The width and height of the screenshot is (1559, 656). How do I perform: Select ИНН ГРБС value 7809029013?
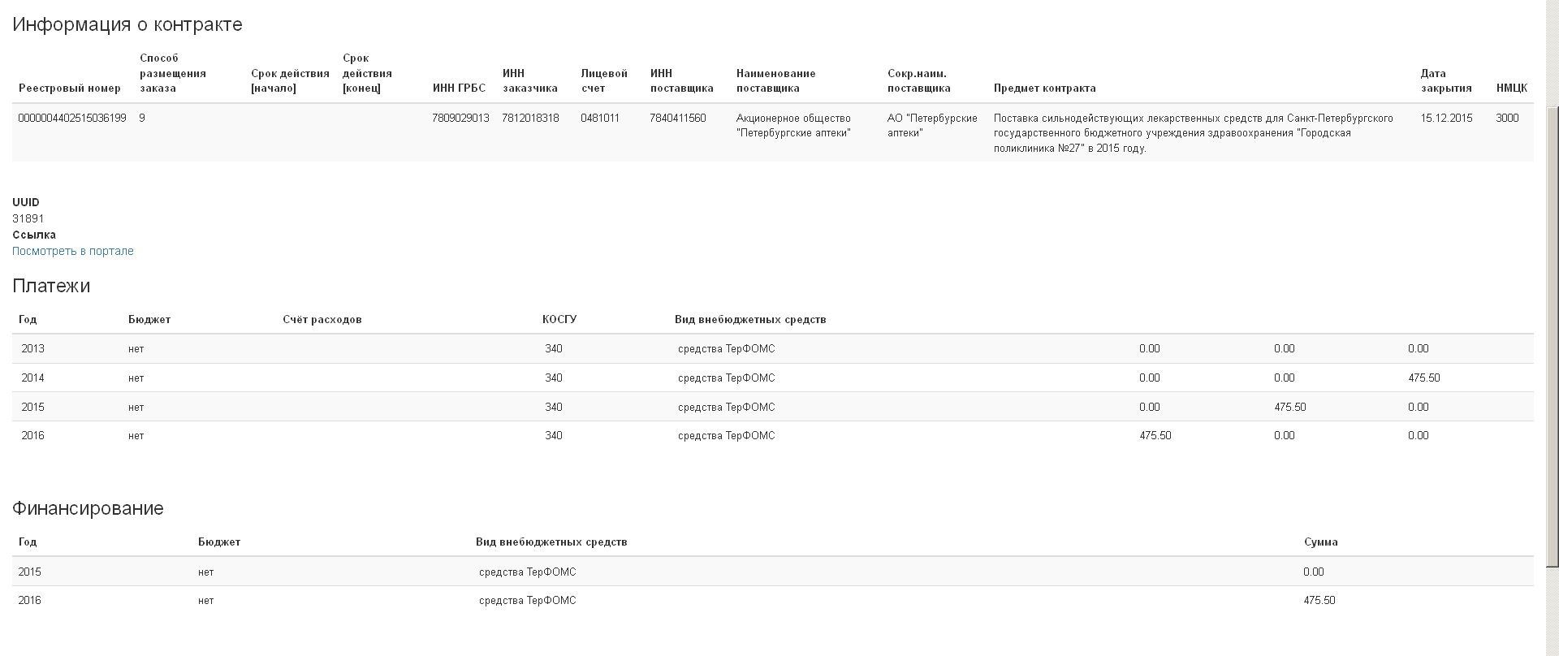460,118
